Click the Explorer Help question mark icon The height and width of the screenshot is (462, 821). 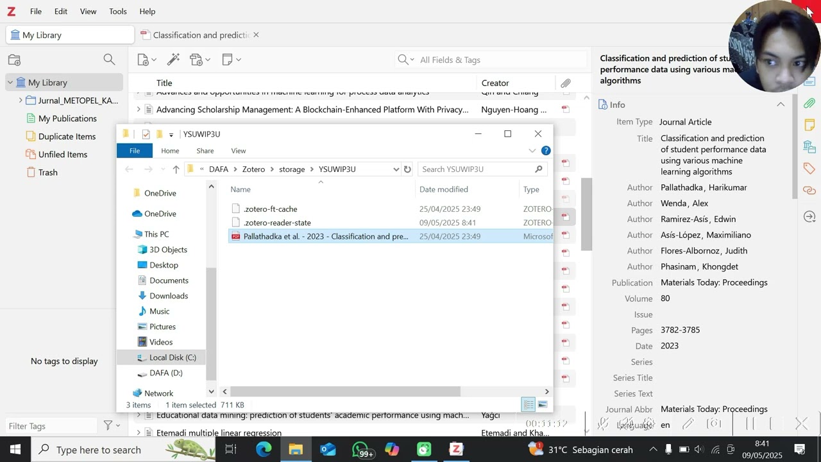pyautogui.click(x=546, y=151)
